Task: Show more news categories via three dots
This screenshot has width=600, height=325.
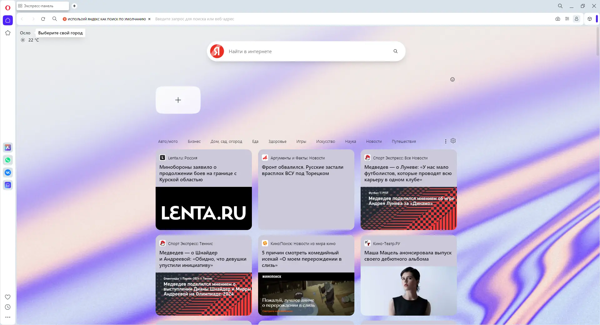Action: click(x=446, y=141)
